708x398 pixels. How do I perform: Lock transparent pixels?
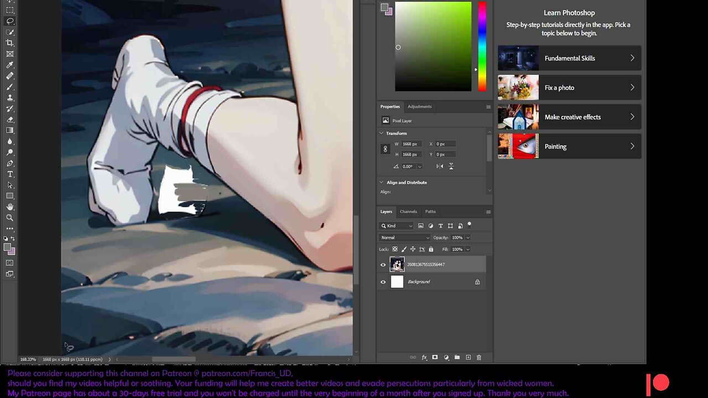395,249
